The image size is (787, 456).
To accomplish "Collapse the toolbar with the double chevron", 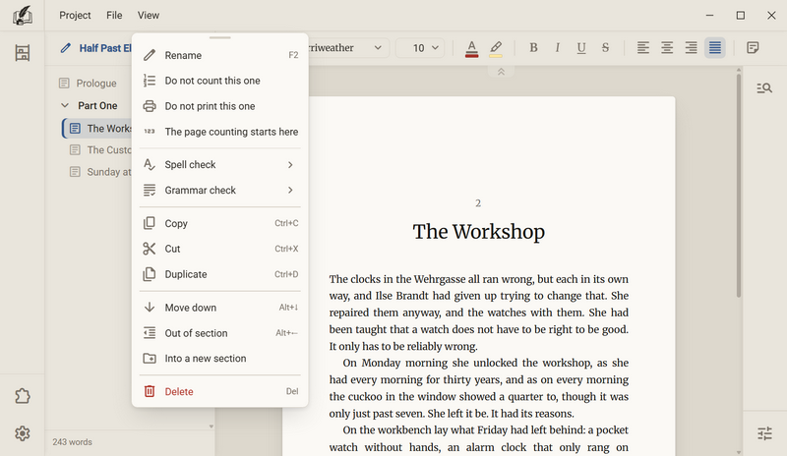I will click(501, 72).
